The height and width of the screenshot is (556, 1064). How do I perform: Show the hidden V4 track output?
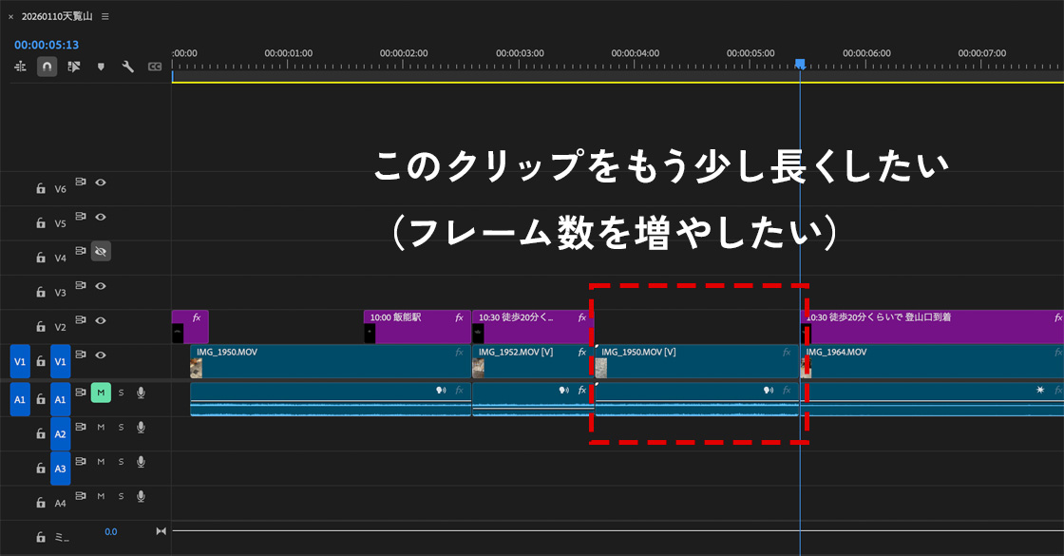click(101, 251)
